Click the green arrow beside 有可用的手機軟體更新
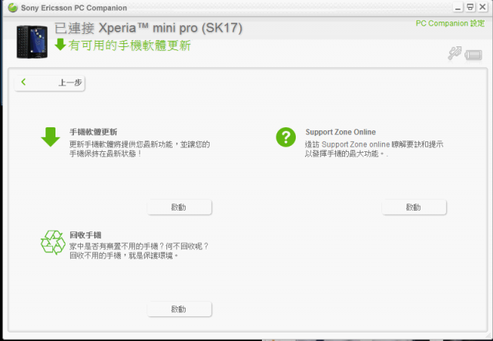This screenshot has height=341, width=493. tap(60, 45)
